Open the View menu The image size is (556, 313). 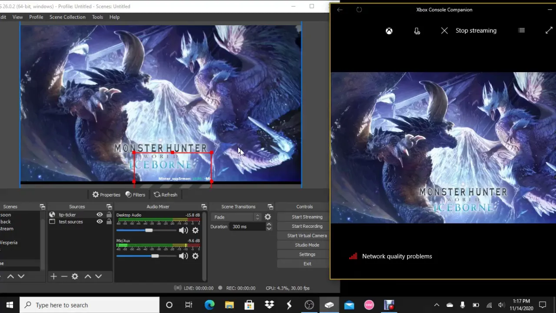18,17
